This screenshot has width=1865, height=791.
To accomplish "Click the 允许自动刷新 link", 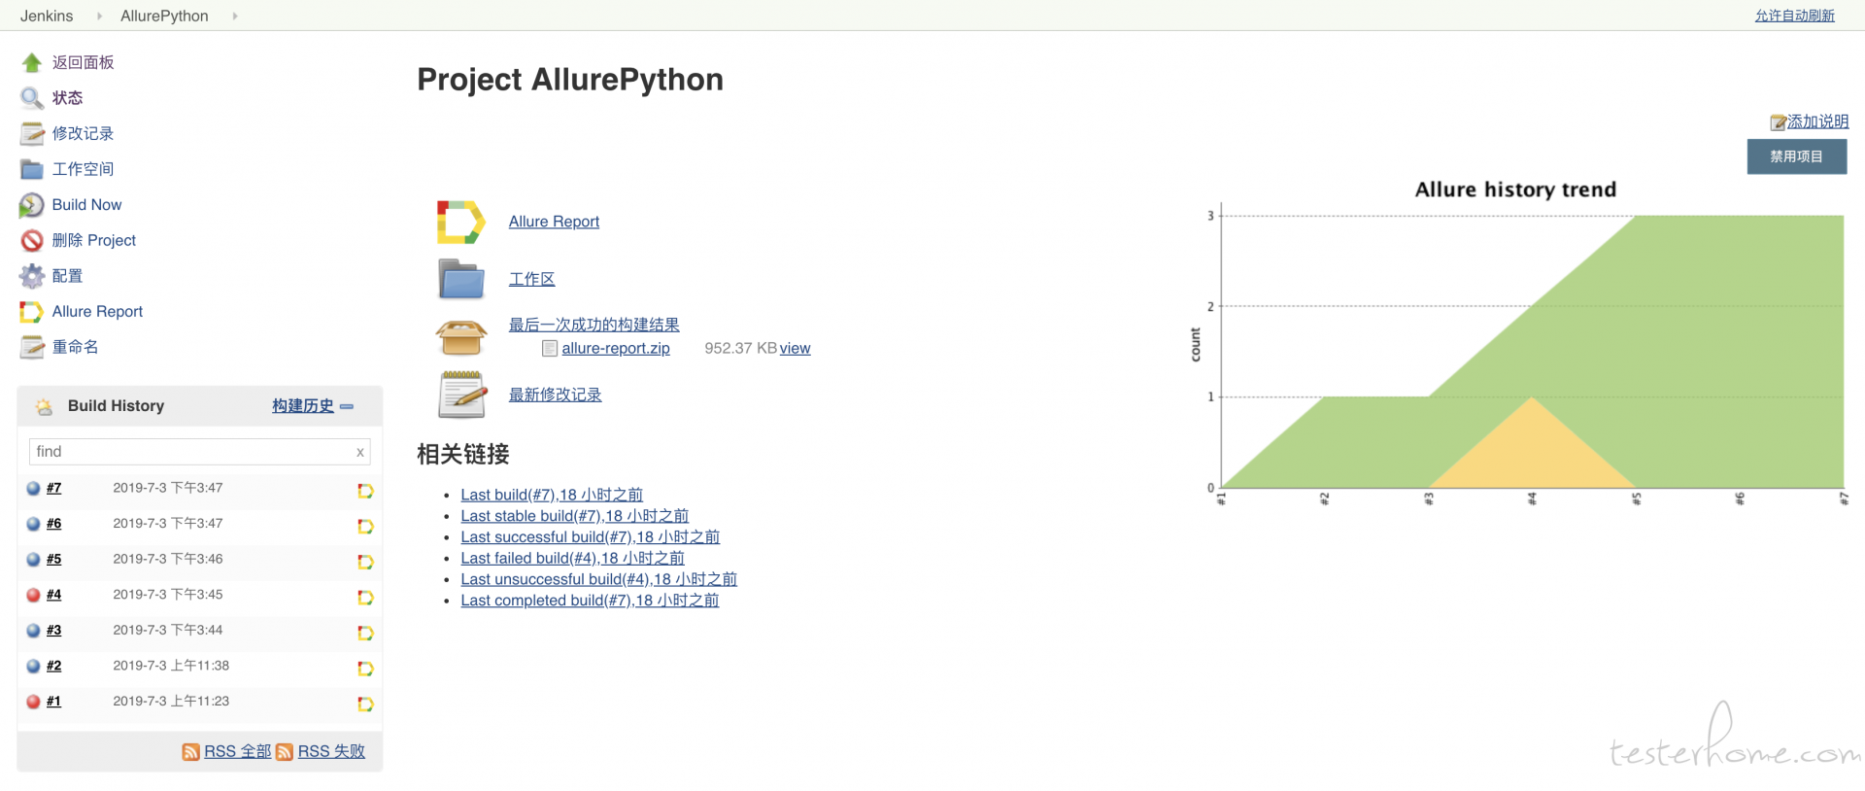I will click(1794, 16).
